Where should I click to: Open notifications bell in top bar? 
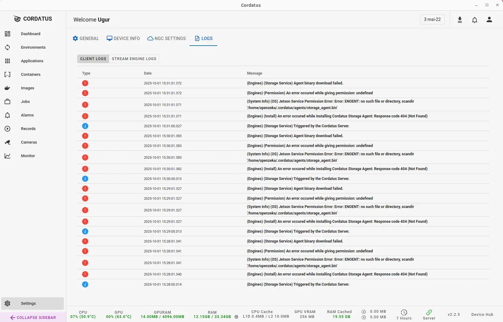[475, 20]
